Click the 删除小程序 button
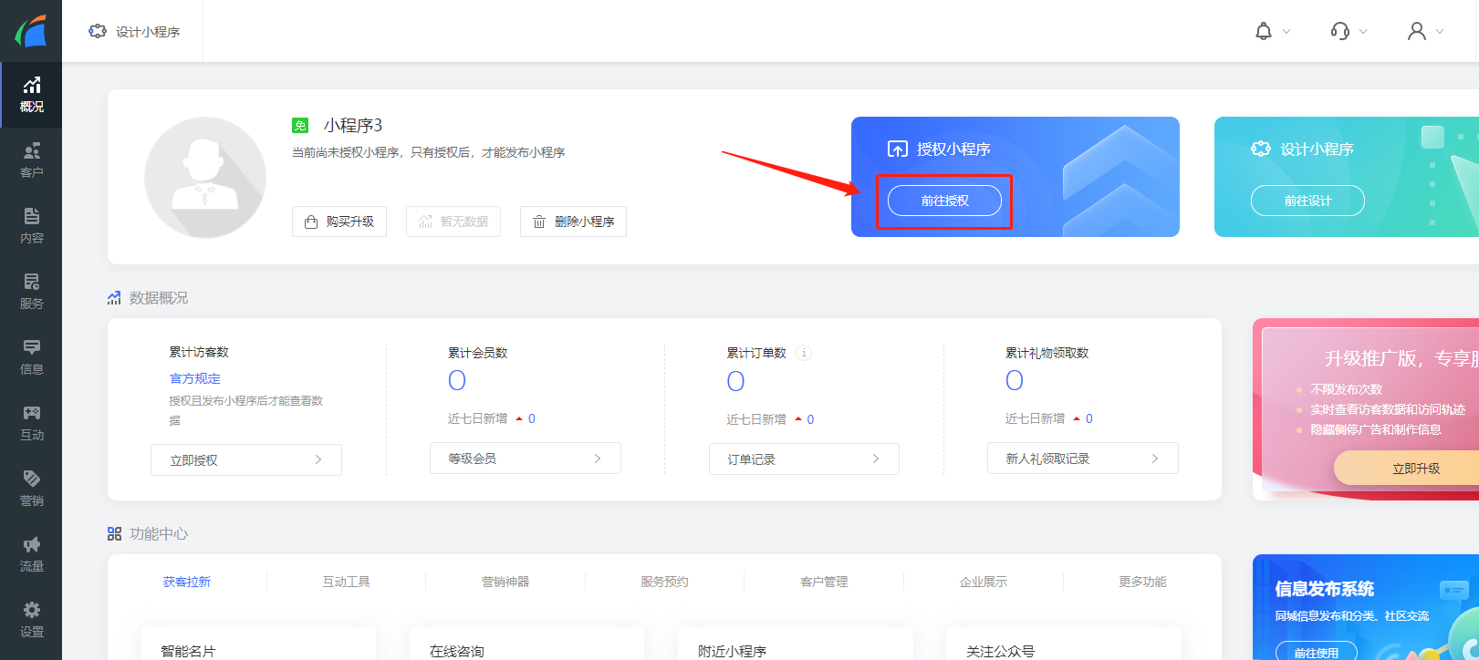Image resolution: width=1479 pixels, height=660 pixels. (573, 222)
